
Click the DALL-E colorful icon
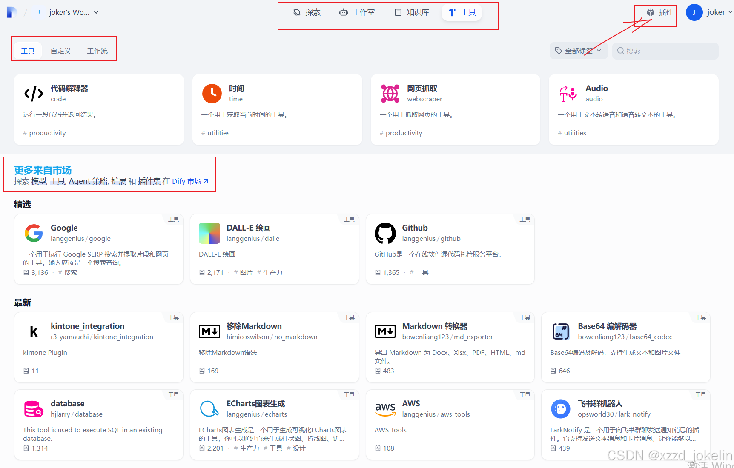tap(209, 233)
